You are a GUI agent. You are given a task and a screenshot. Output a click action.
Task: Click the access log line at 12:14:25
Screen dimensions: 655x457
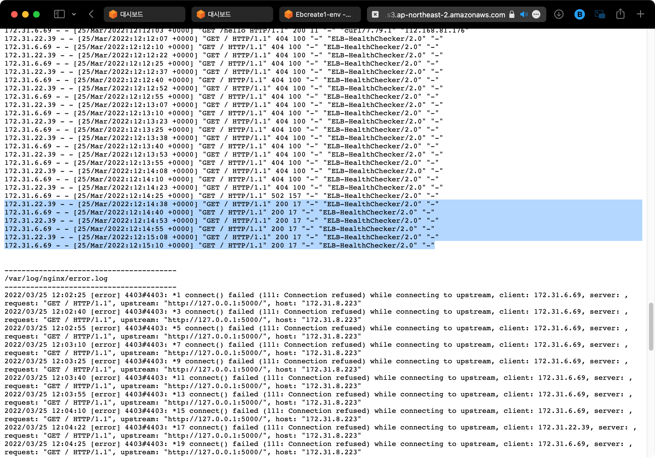click(x=222, y=196)
